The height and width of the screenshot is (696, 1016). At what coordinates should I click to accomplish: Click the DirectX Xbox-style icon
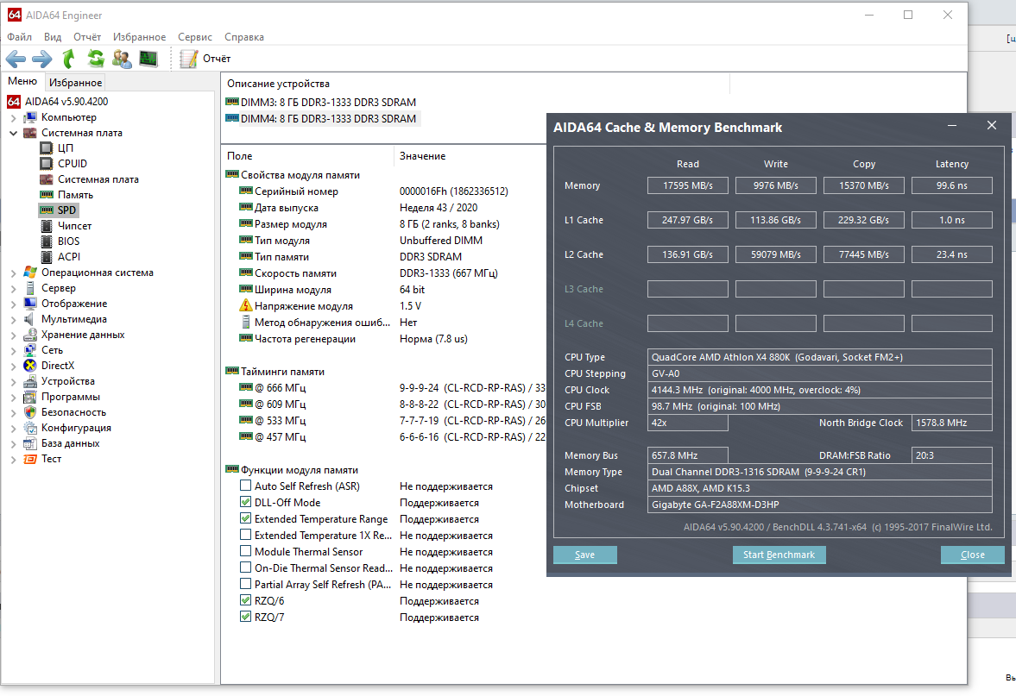coord(30,366)
